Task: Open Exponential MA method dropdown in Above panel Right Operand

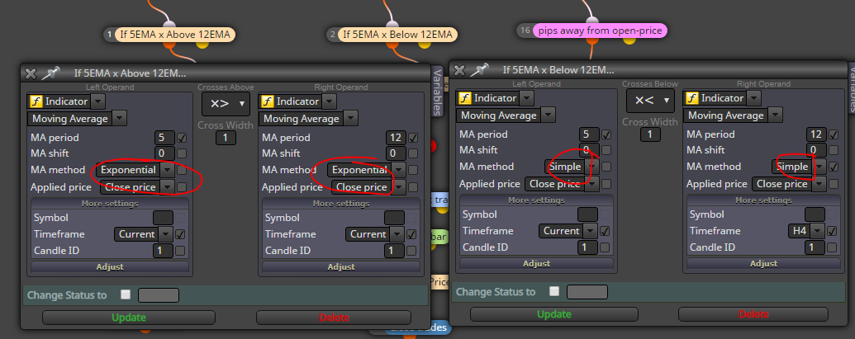Action: pyautogui.click(x=399, y=170)
